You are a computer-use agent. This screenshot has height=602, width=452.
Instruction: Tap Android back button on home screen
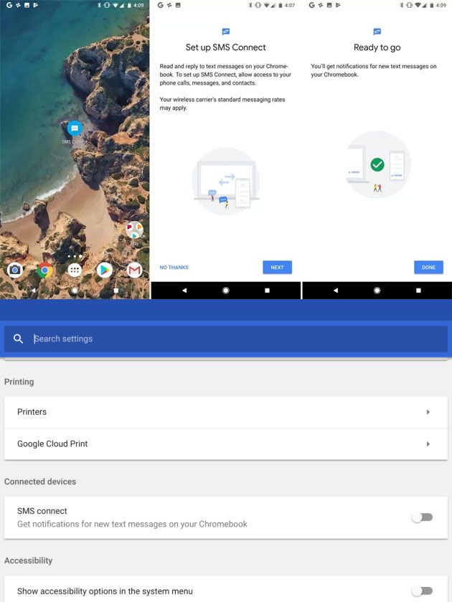click(x=33, y=291)
